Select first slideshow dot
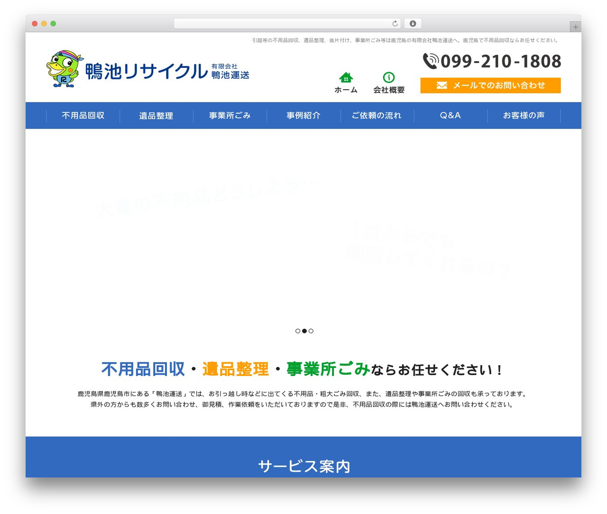 point(298,331)
